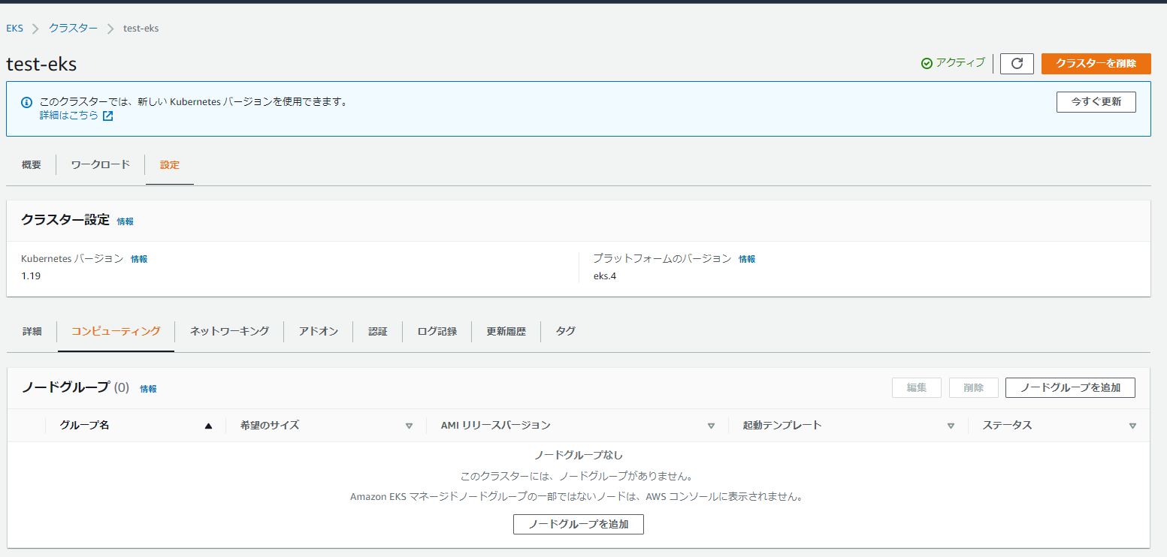Screen dimensions: 1167x557
Task: Click the info circle icon in banner
Action: pyautogui.click(x=27, y=102)
